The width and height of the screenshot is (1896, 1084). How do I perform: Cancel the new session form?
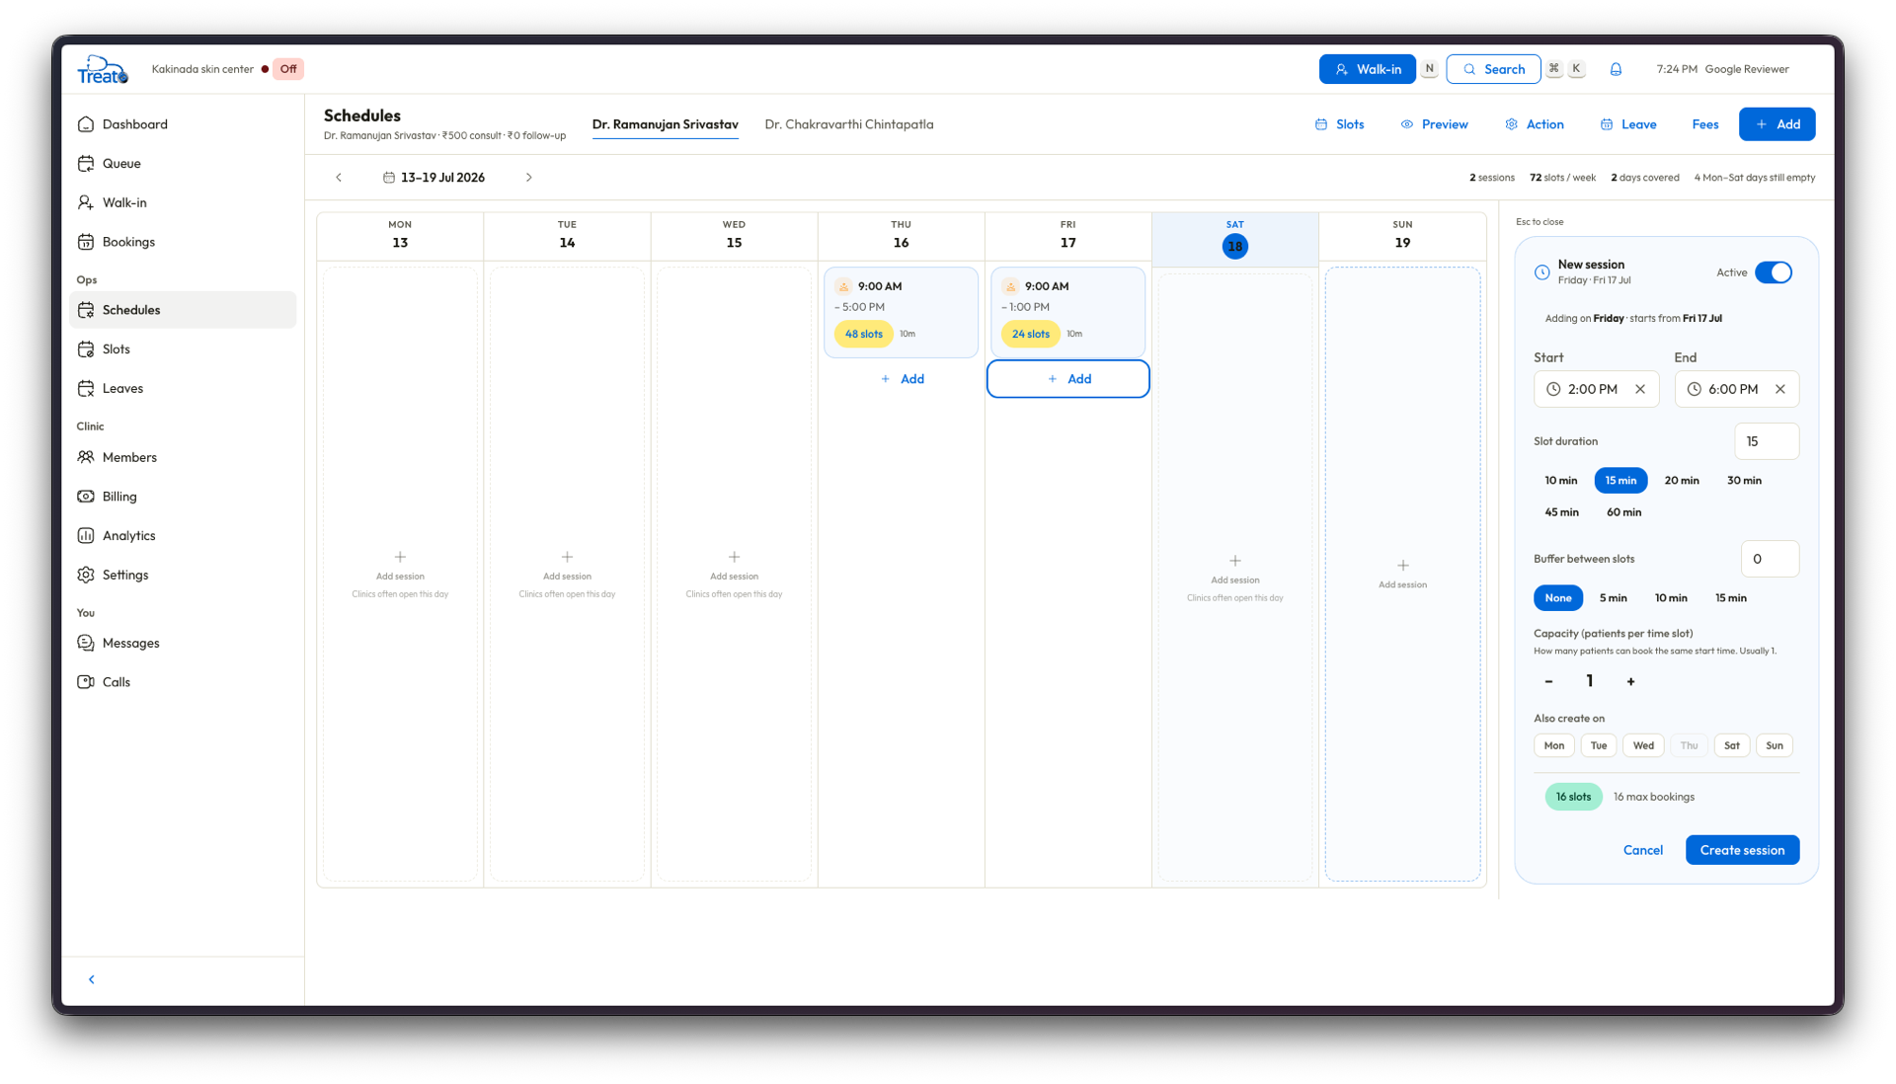click(x=1642, y=850)
